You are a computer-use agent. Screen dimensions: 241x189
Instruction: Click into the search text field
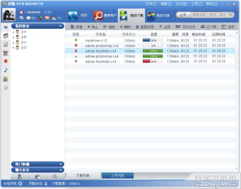point(210,15)
